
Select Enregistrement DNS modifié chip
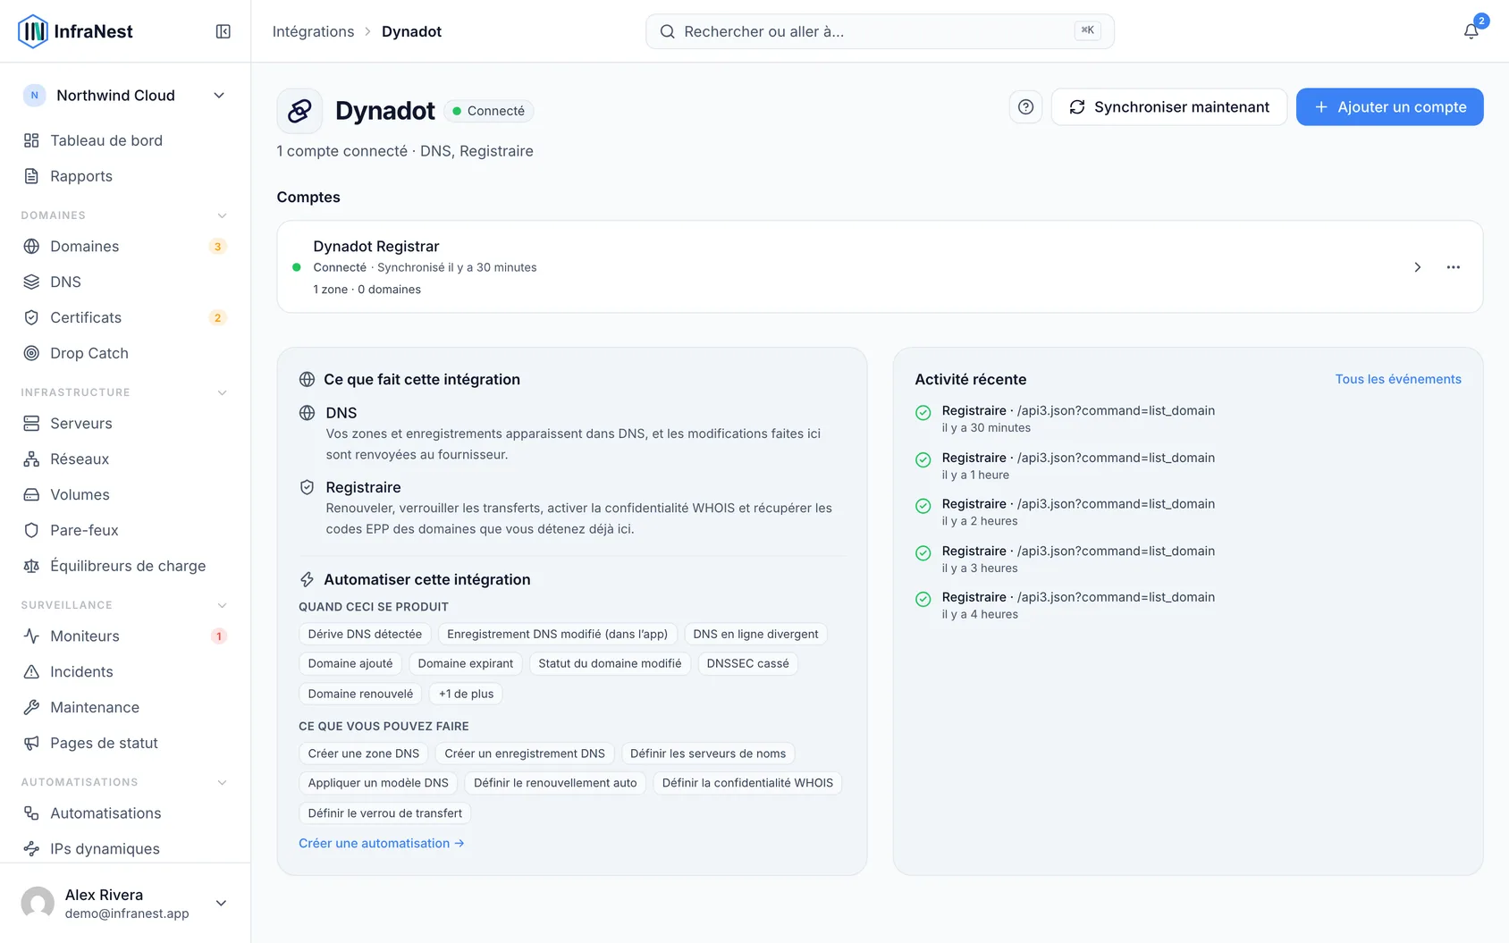point(557,634)
